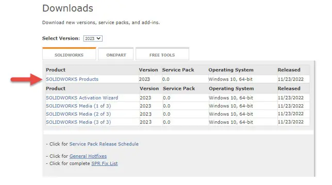This screenshot has height=185, width=332.
Task: Open the Service Pack Release Schedule link
Action: click(x=104, y=144)
